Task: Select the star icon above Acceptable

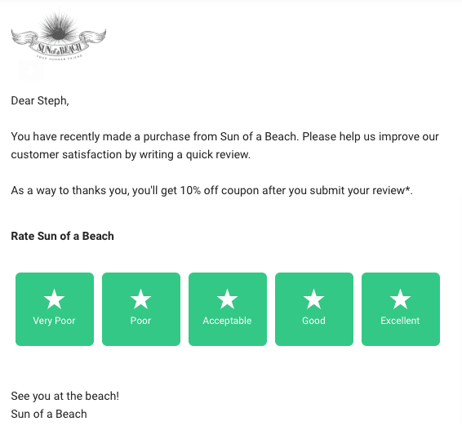Action: [x=227, y=299]
